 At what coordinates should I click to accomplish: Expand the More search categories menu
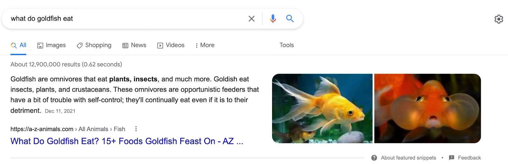tap(205, 45)
